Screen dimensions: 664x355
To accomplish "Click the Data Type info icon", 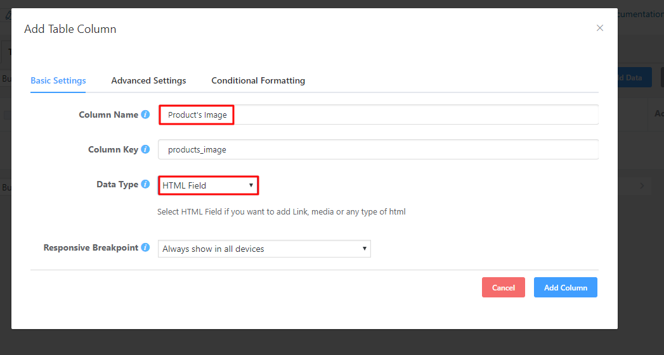I will [145, 185].
